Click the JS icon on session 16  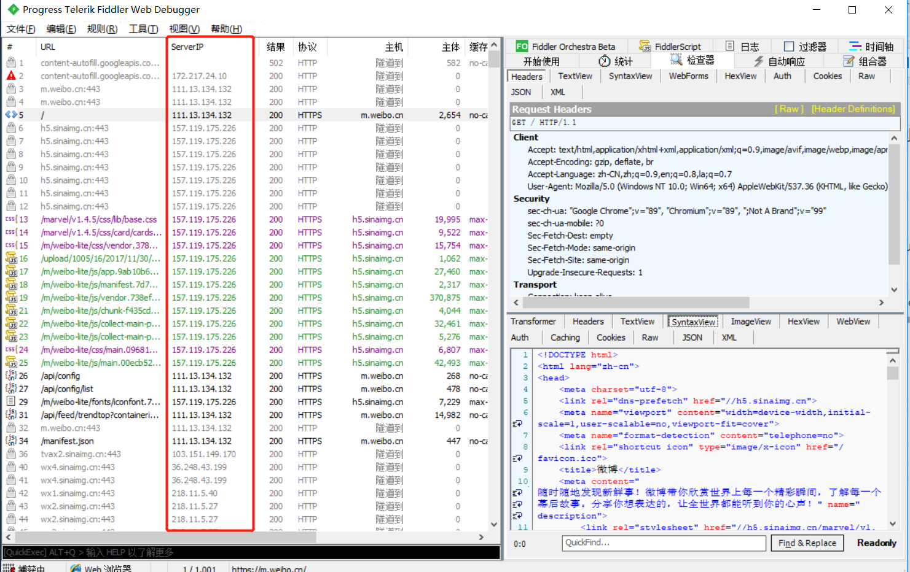pos(11,258)
